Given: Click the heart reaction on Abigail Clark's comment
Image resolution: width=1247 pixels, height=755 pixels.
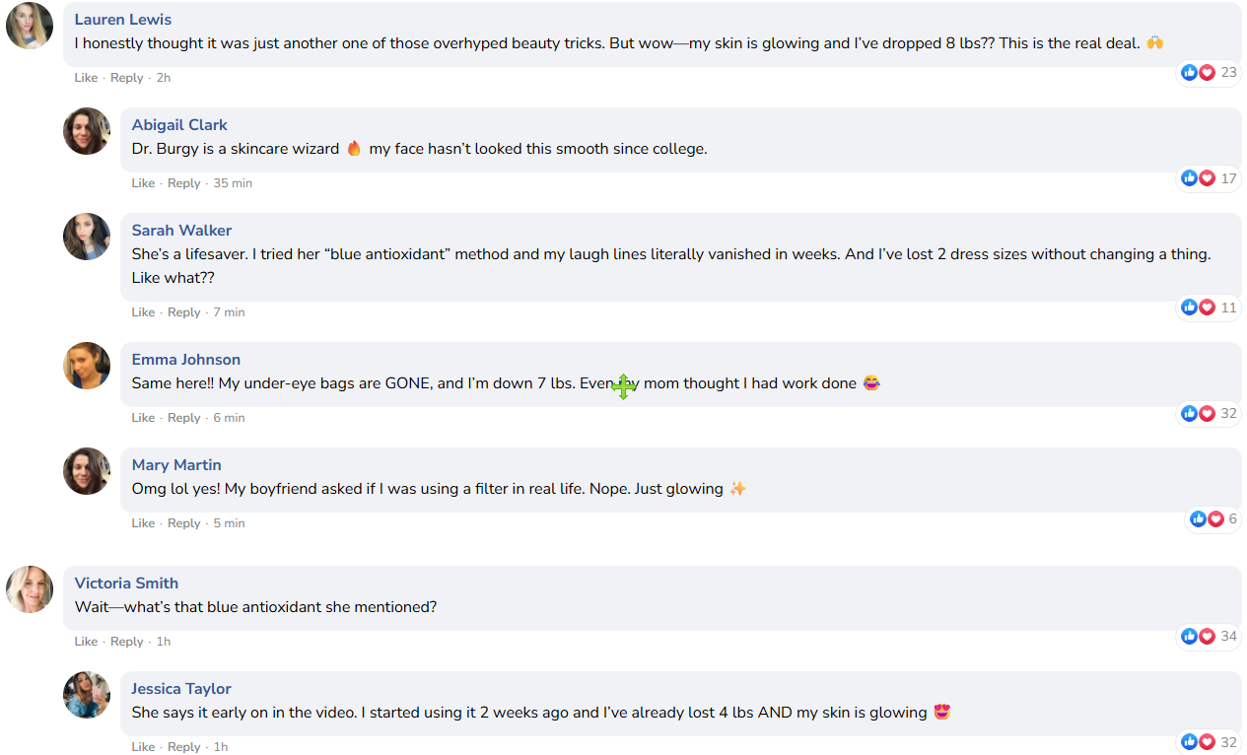Looking at the screenshot, I should 1207,178.
